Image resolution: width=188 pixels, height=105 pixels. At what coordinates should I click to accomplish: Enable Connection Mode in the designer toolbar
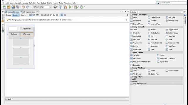(x=34, y=15)
